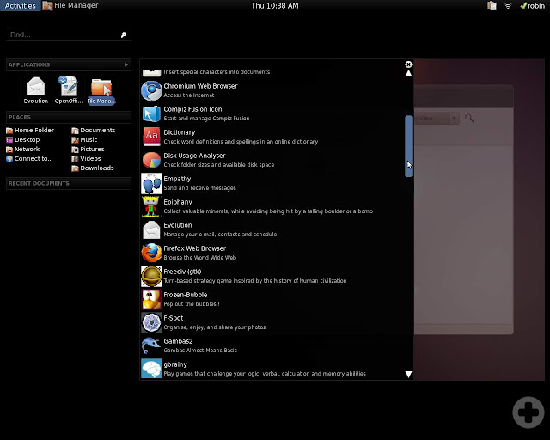The width and height of the screenshot is (550, 440).
Task: Open Network place
Action: coord(23,150)
